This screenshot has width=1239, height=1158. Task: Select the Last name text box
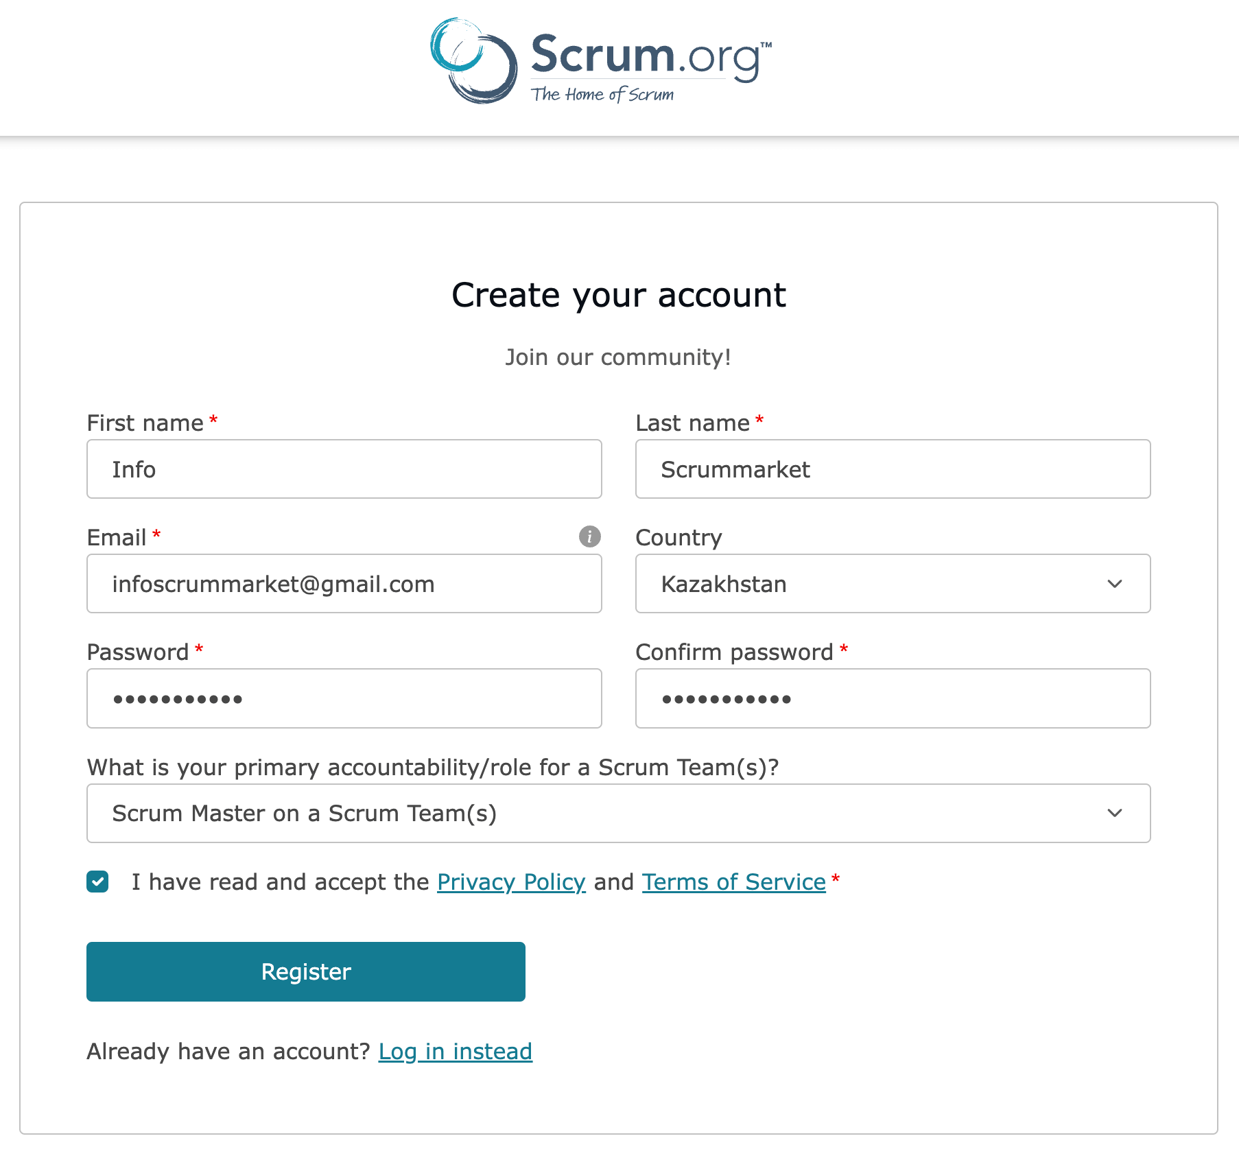(892, 469)
